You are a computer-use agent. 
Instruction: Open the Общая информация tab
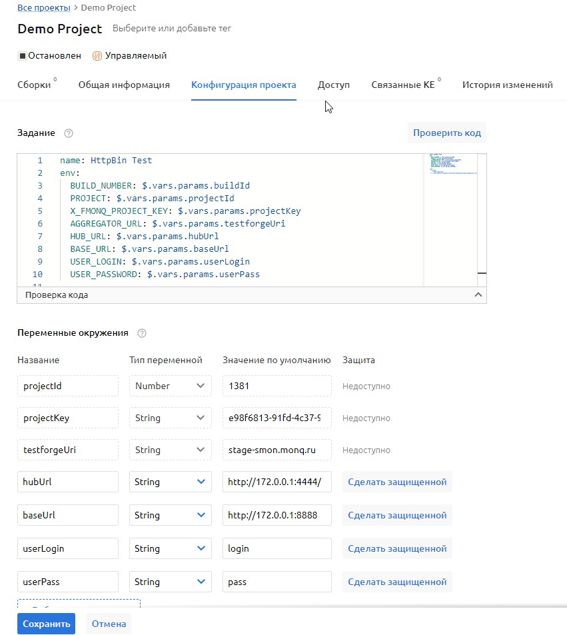pos(124,85)
